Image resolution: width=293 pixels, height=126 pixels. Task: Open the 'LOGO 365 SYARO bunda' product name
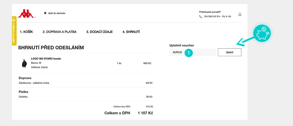(x=46, y=59)
